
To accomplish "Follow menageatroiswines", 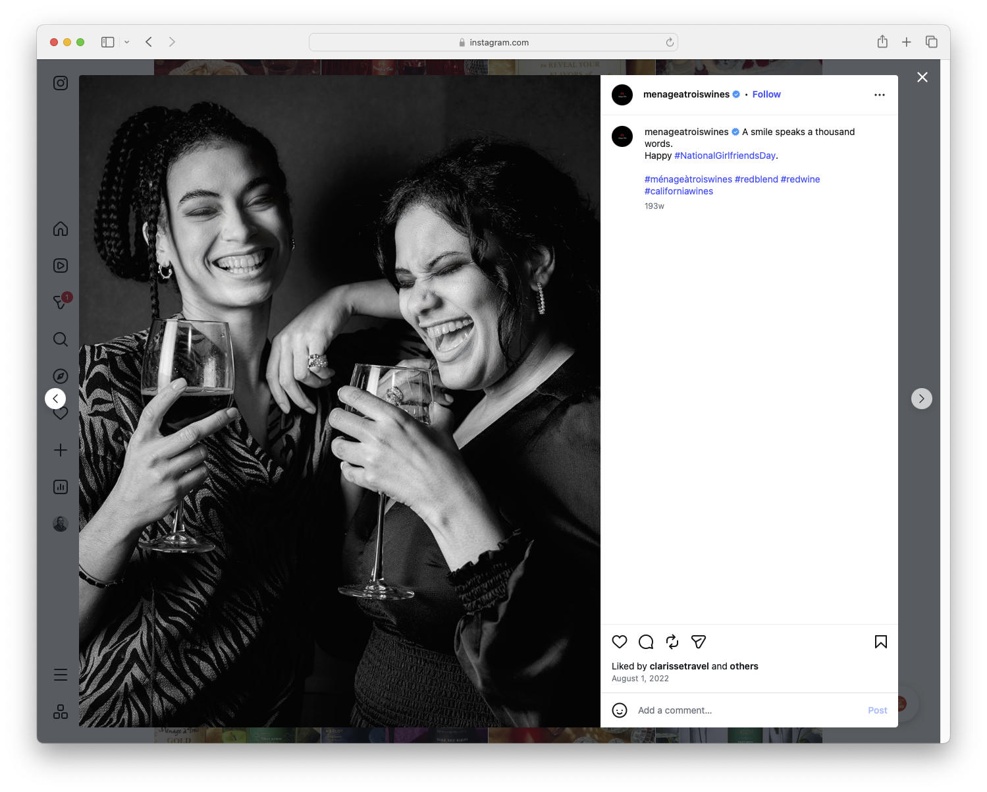I will pos(766,94).
